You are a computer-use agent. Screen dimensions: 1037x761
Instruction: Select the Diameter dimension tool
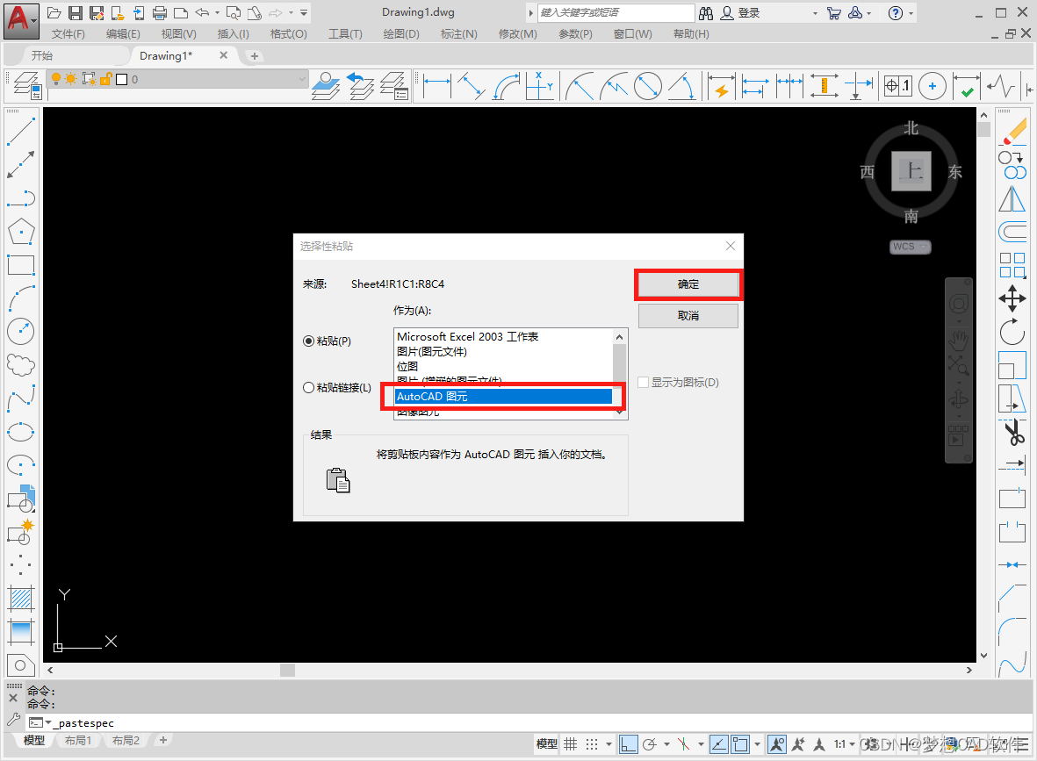[x=648, y=86]
